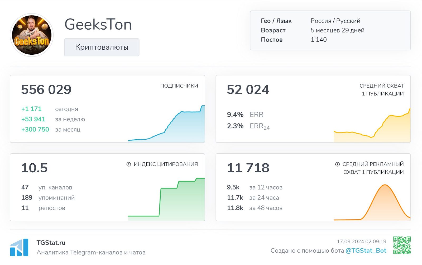
Task: Click the Возраст label
Action: point(273,30)
